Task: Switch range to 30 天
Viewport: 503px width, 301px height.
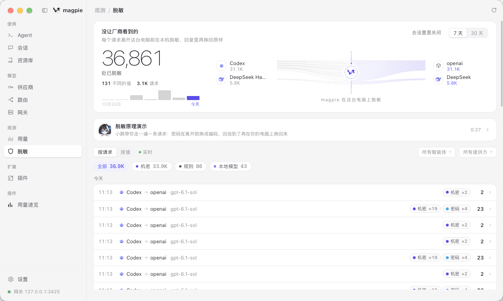Action: [477, 33]
